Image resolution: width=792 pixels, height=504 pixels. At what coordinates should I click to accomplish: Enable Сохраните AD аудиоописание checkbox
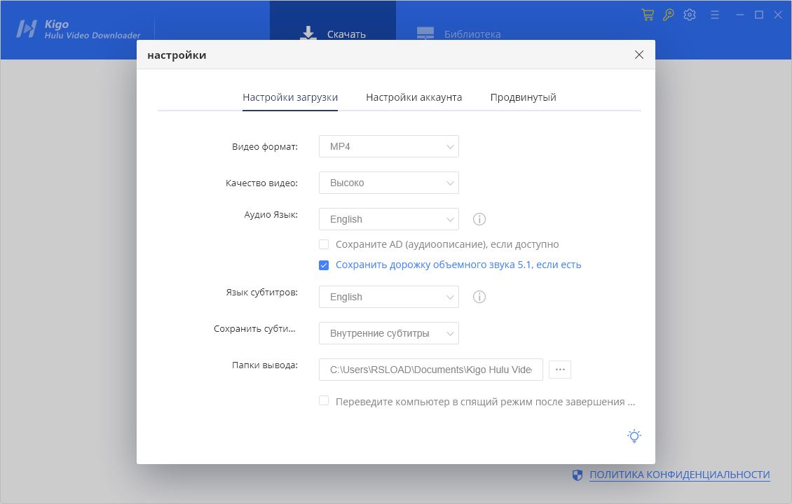(x=324, y=244)
